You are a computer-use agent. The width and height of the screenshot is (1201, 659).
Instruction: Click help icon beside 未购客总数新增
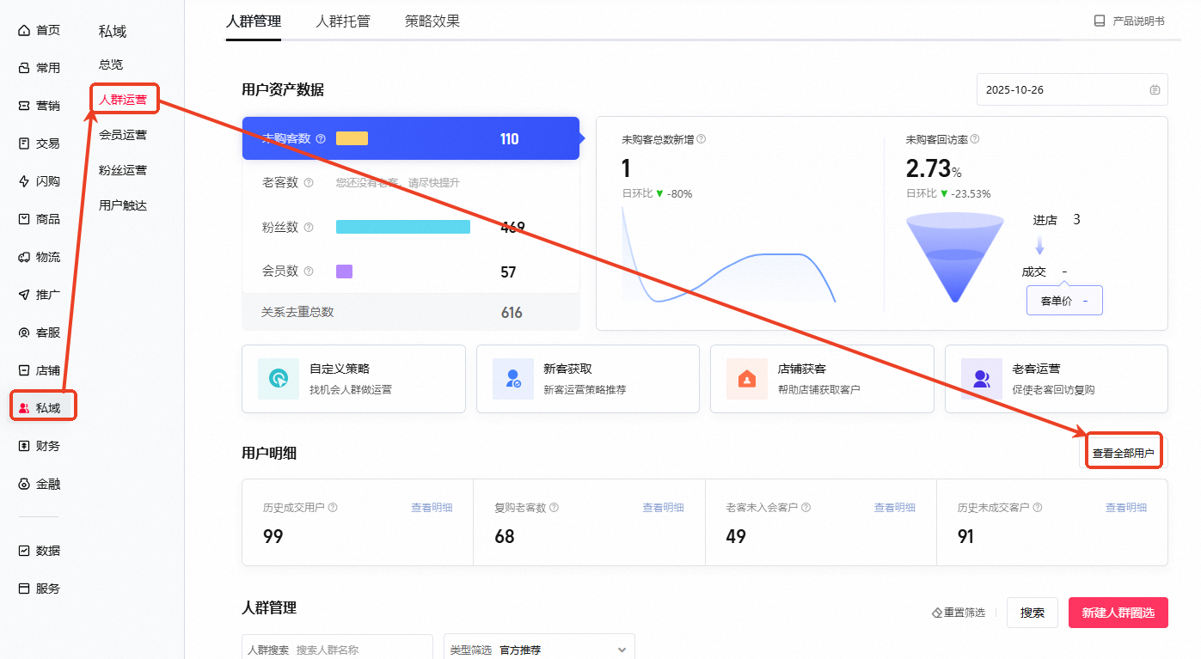pyautogui.click(x=701, y=139)
